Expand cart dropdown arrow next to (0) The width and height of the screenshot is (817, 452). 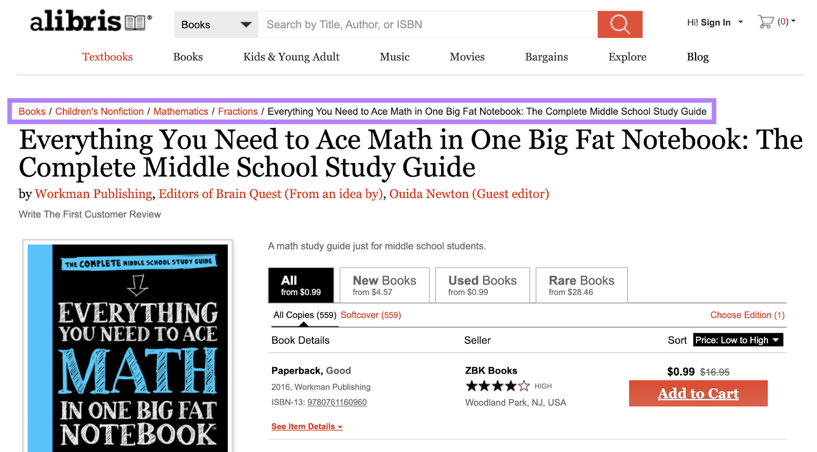[794, 21]
